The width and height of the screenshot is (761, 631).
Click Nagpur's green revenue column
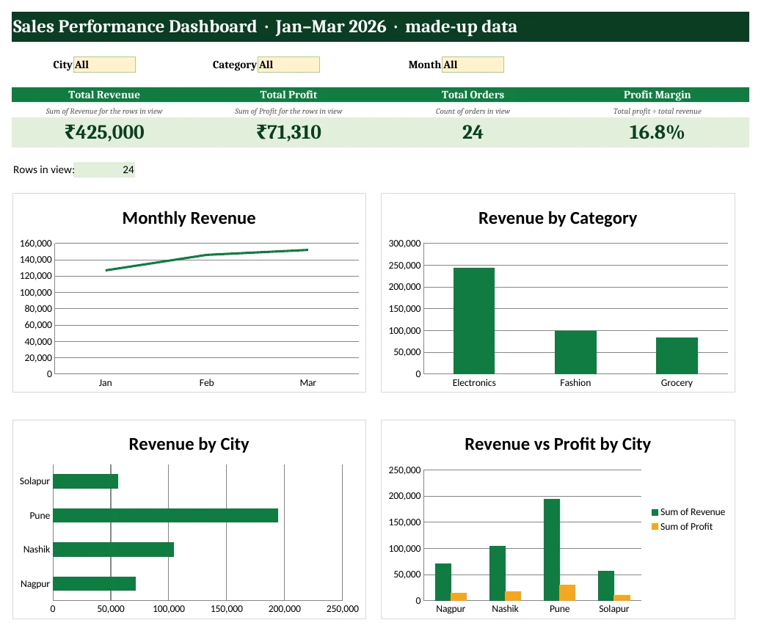pyautogui.click(x=443, y=582)
